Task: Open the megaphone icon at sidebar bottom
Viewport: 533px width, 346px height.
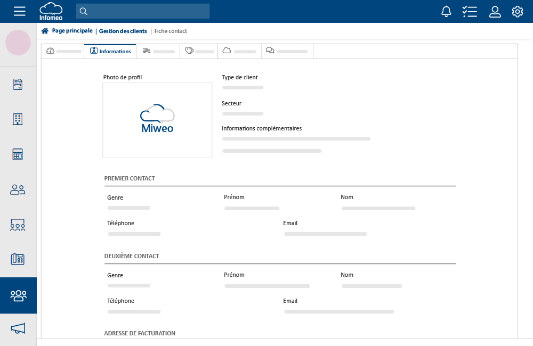Action: pyautogui.click(x=18, y=328)
